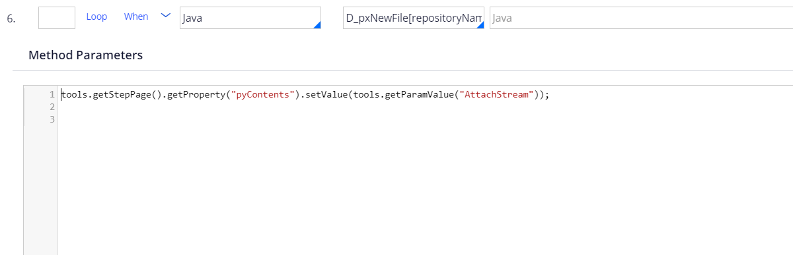Place cursor in "pyContents" string
793x255 pixels.
(263, 95)
